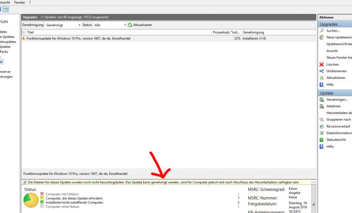Click the Dateiinformationen icon
The height and width of the screenshot is (213, 352).
pyautogui.click(x=322, y=133)
